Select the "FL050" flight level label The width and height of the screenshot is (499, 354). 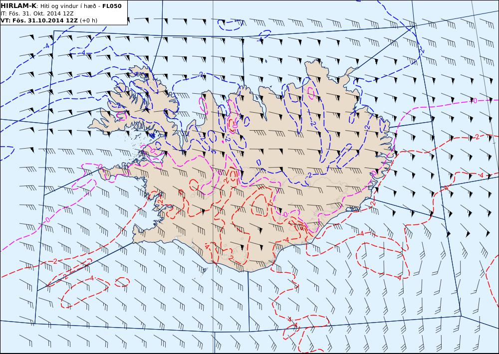coord(112,6)
